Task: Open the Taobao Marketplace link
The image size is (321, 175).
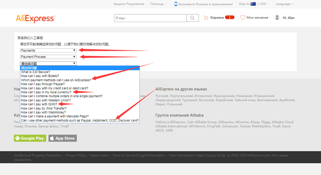Action: [x=255, y=126]
